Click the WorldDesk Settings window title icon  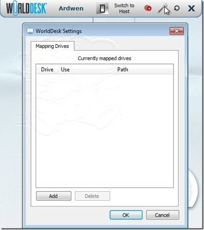(x=30, y=31)
